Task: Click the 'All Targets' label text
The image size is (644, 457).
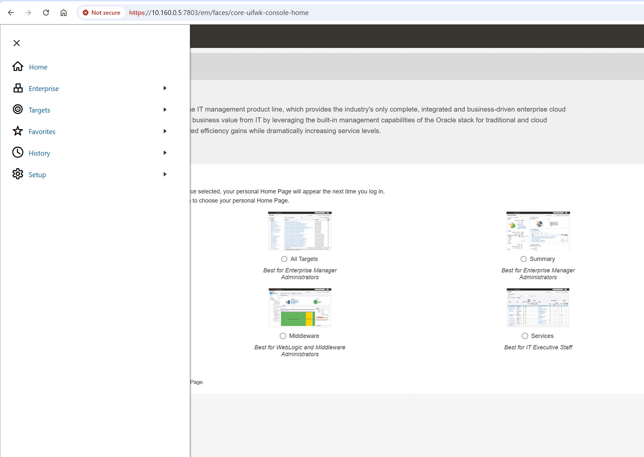Action: [x=304, y=259]
